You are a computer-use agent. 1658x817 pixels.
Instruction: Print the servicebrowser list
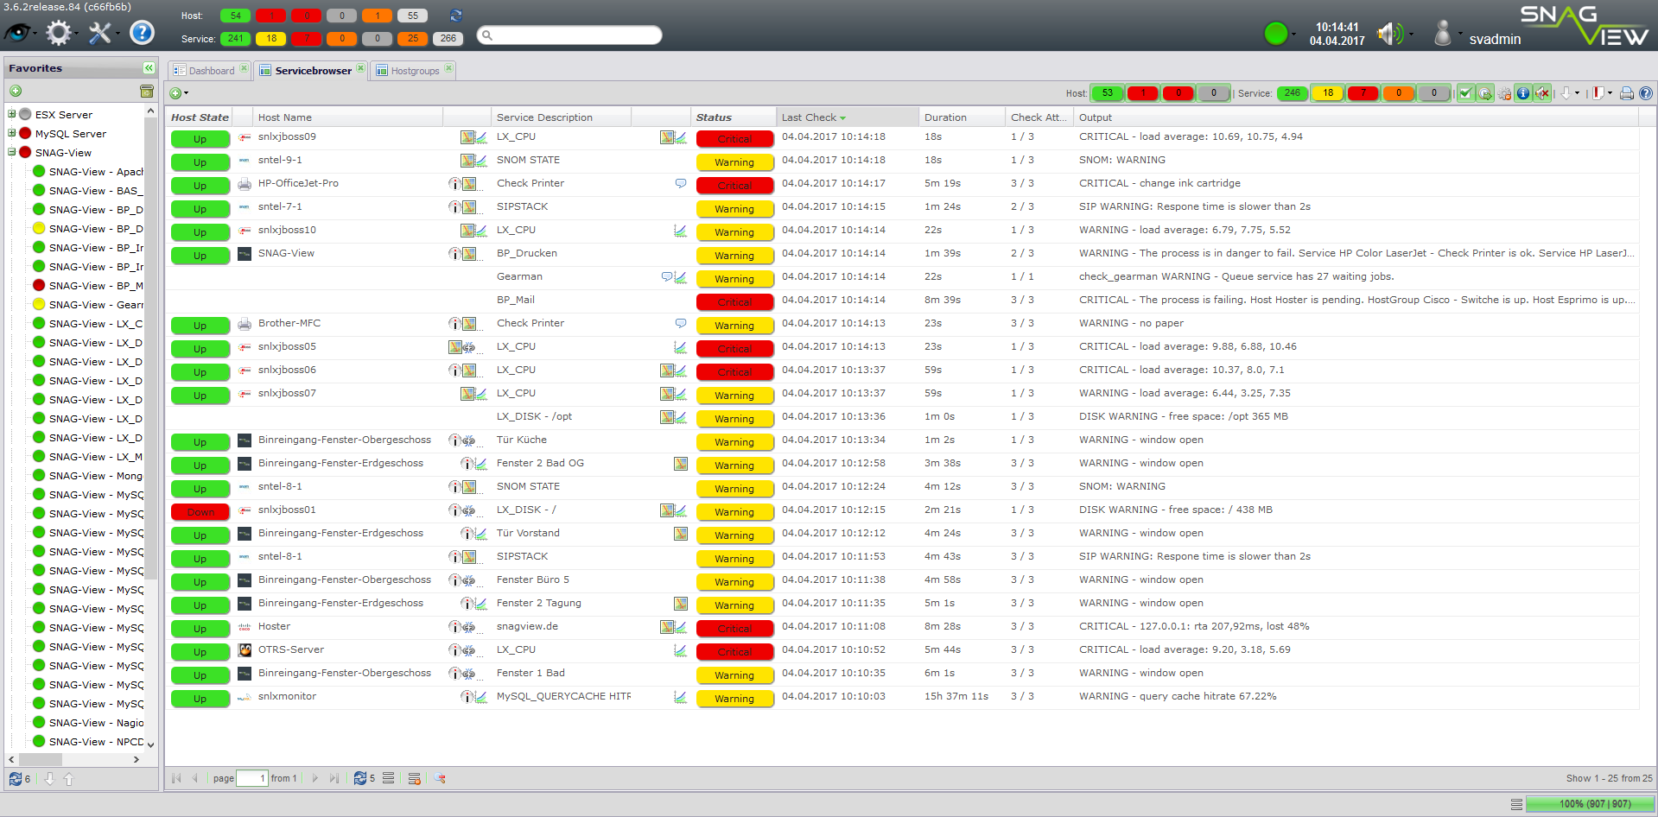point(1627,93)
